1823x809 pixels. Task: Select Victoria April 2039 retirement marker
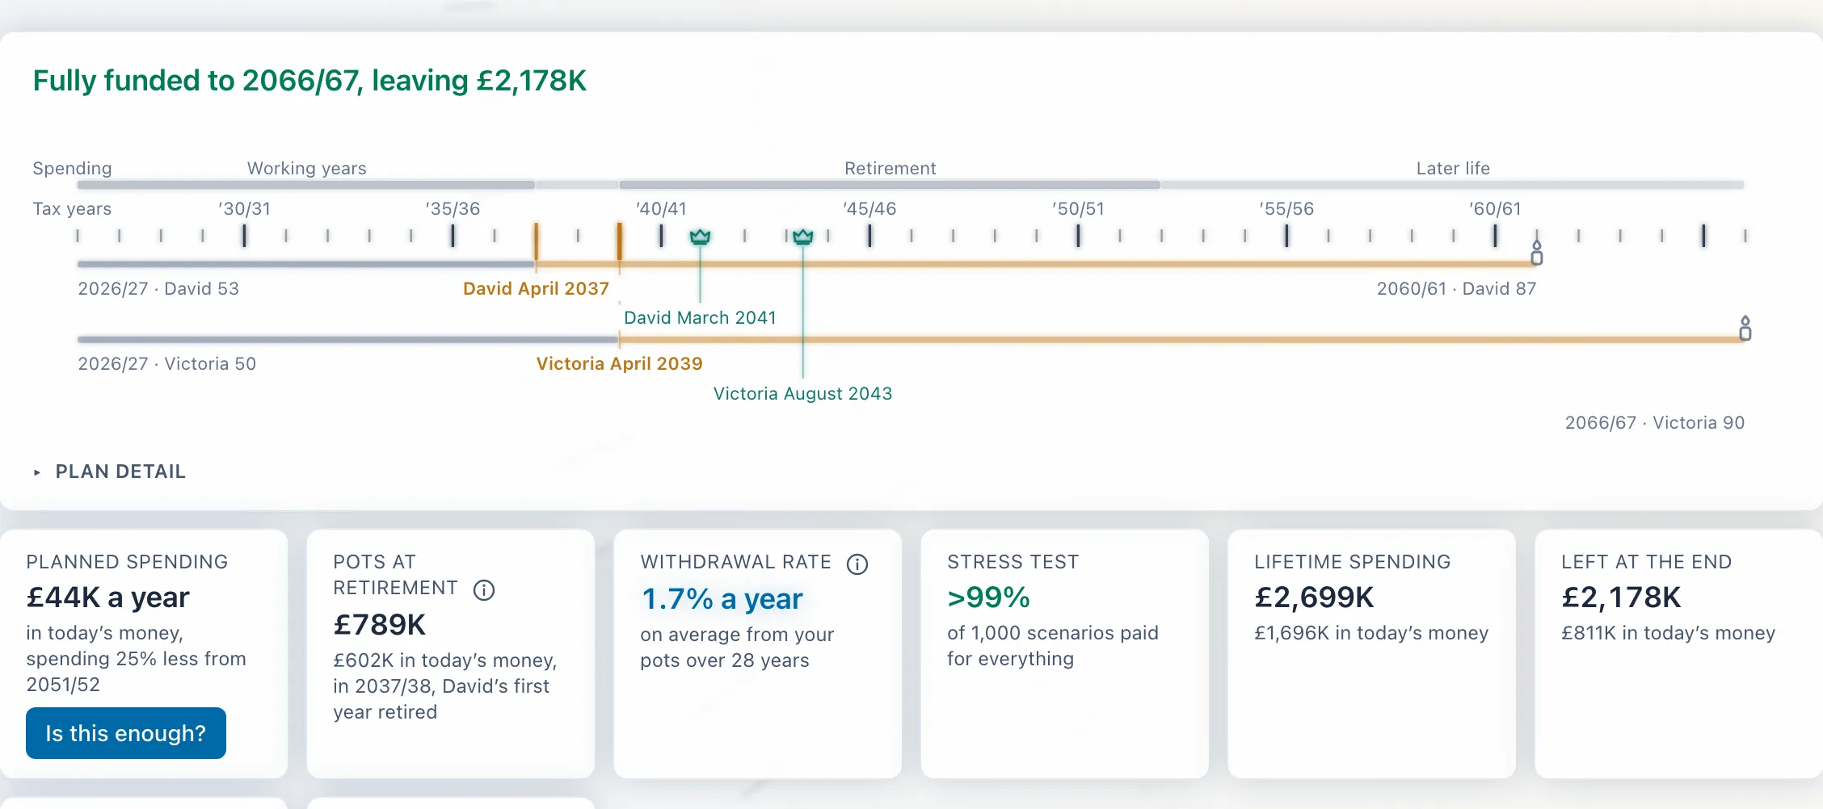[x=619, y=363]
